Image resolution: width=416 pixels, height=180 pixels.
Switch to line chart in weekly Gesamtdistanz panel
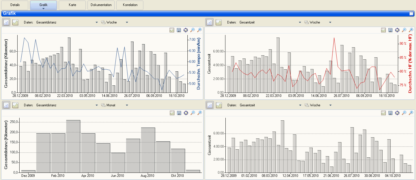click(15, 22)
